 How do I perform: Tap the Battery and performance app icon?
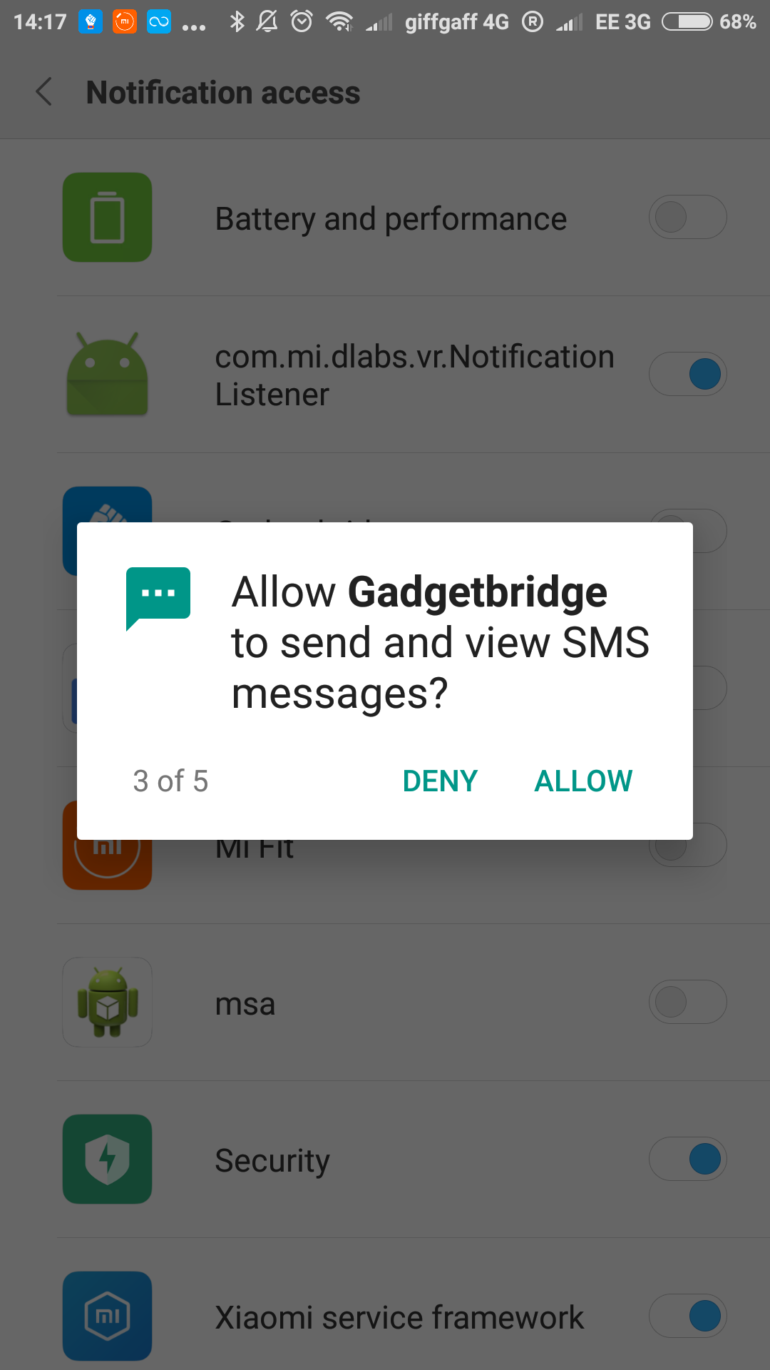(x=107, y=217)
